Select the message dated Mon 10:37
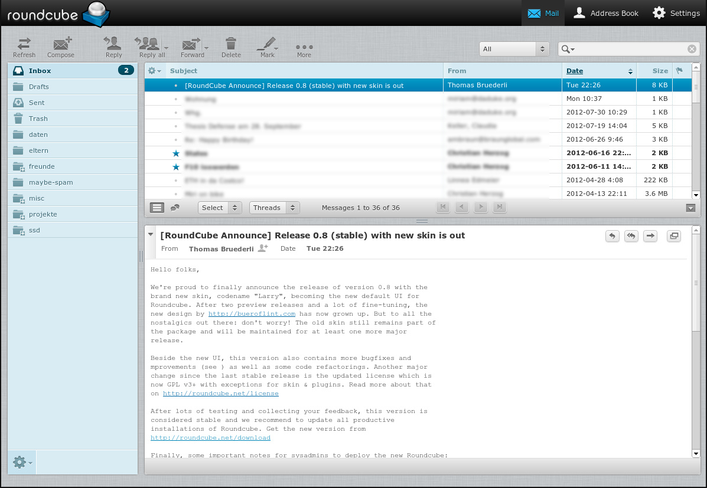The width and height of the screenshot is (707, 488). (418, 99)
